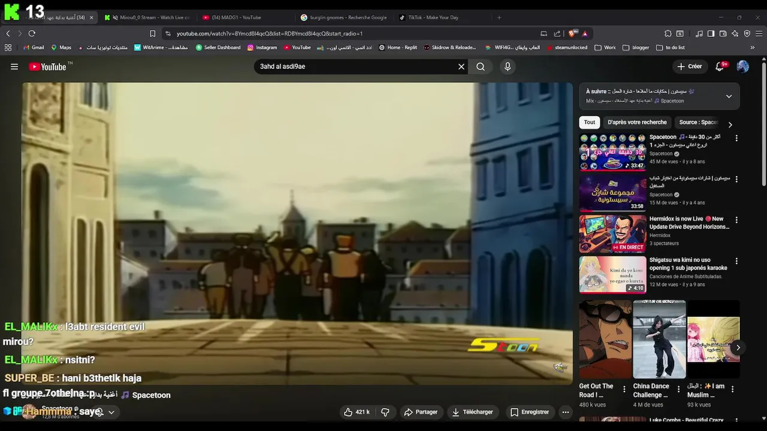Like the video with 421 k button

click(x=357, y=412)
